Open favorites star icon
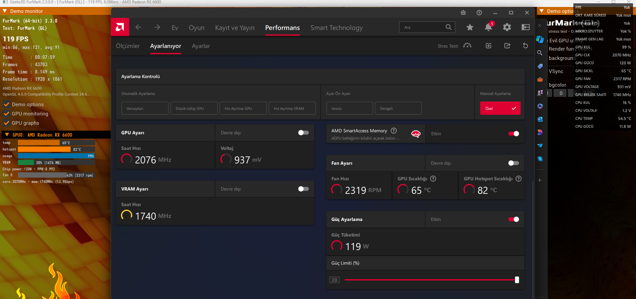 click(470, 27)
